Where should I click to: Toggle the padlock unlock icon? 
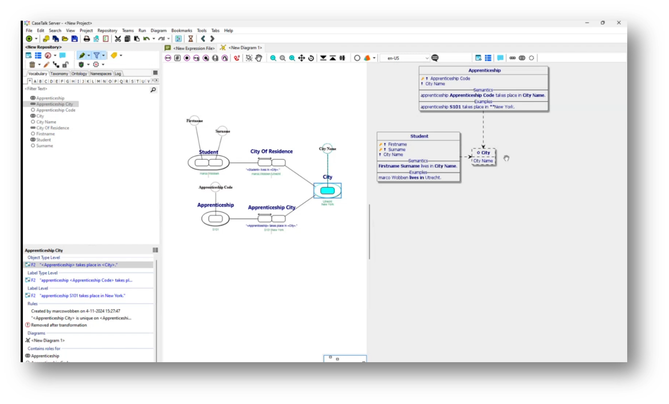[x=65, y=65]
